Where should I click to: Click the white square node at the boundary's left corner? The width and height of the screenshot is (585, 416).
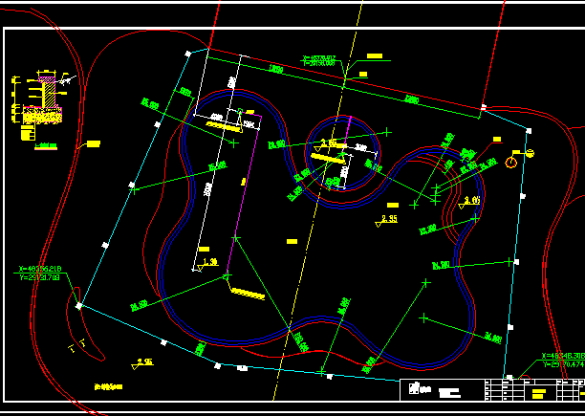[x=78, y=306]
